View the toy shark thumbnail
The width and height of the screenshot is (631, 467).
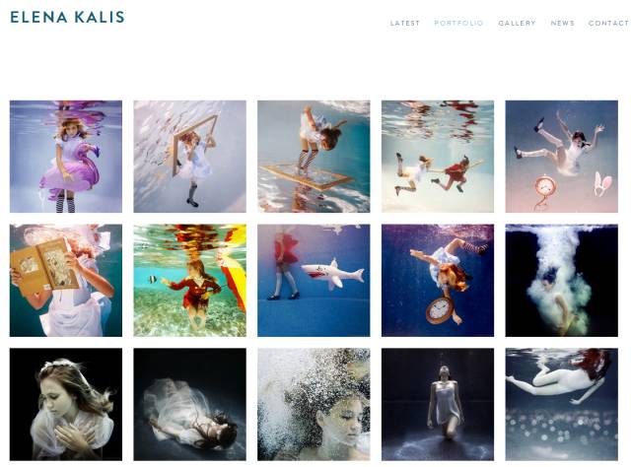coord(314,281)
